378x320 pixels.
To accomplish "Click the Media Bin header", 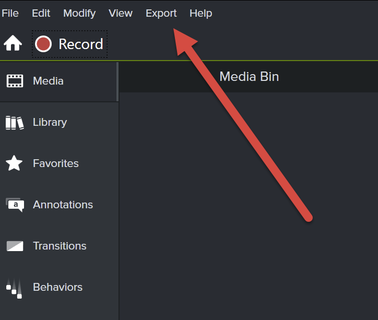I will (249, 77).
